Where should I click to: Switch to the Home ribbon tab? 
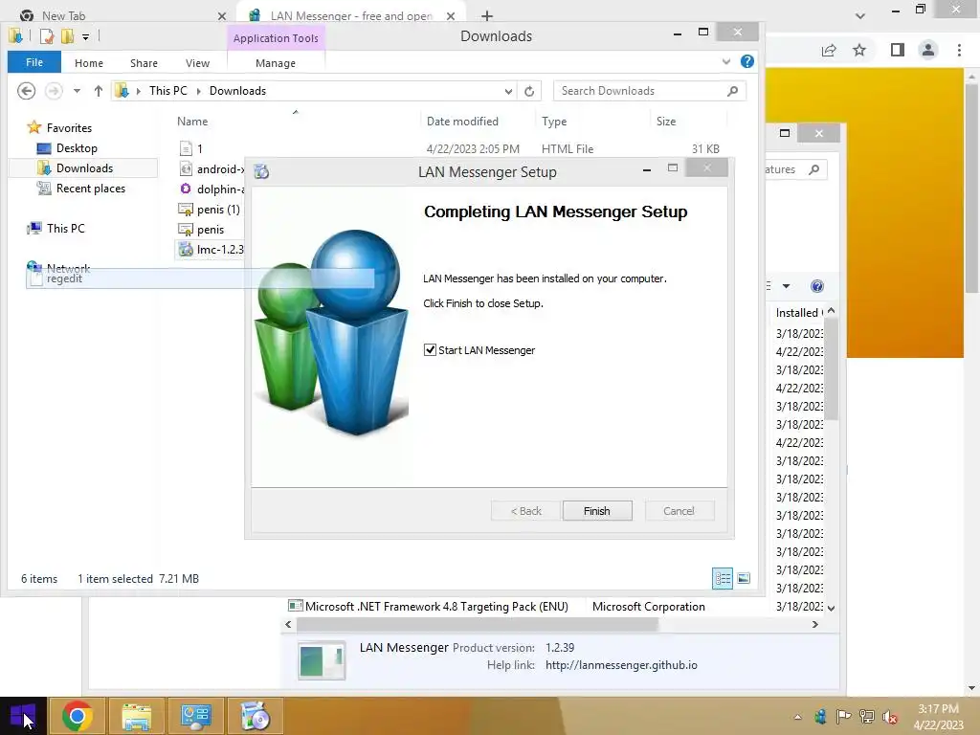tap(89, 63)
